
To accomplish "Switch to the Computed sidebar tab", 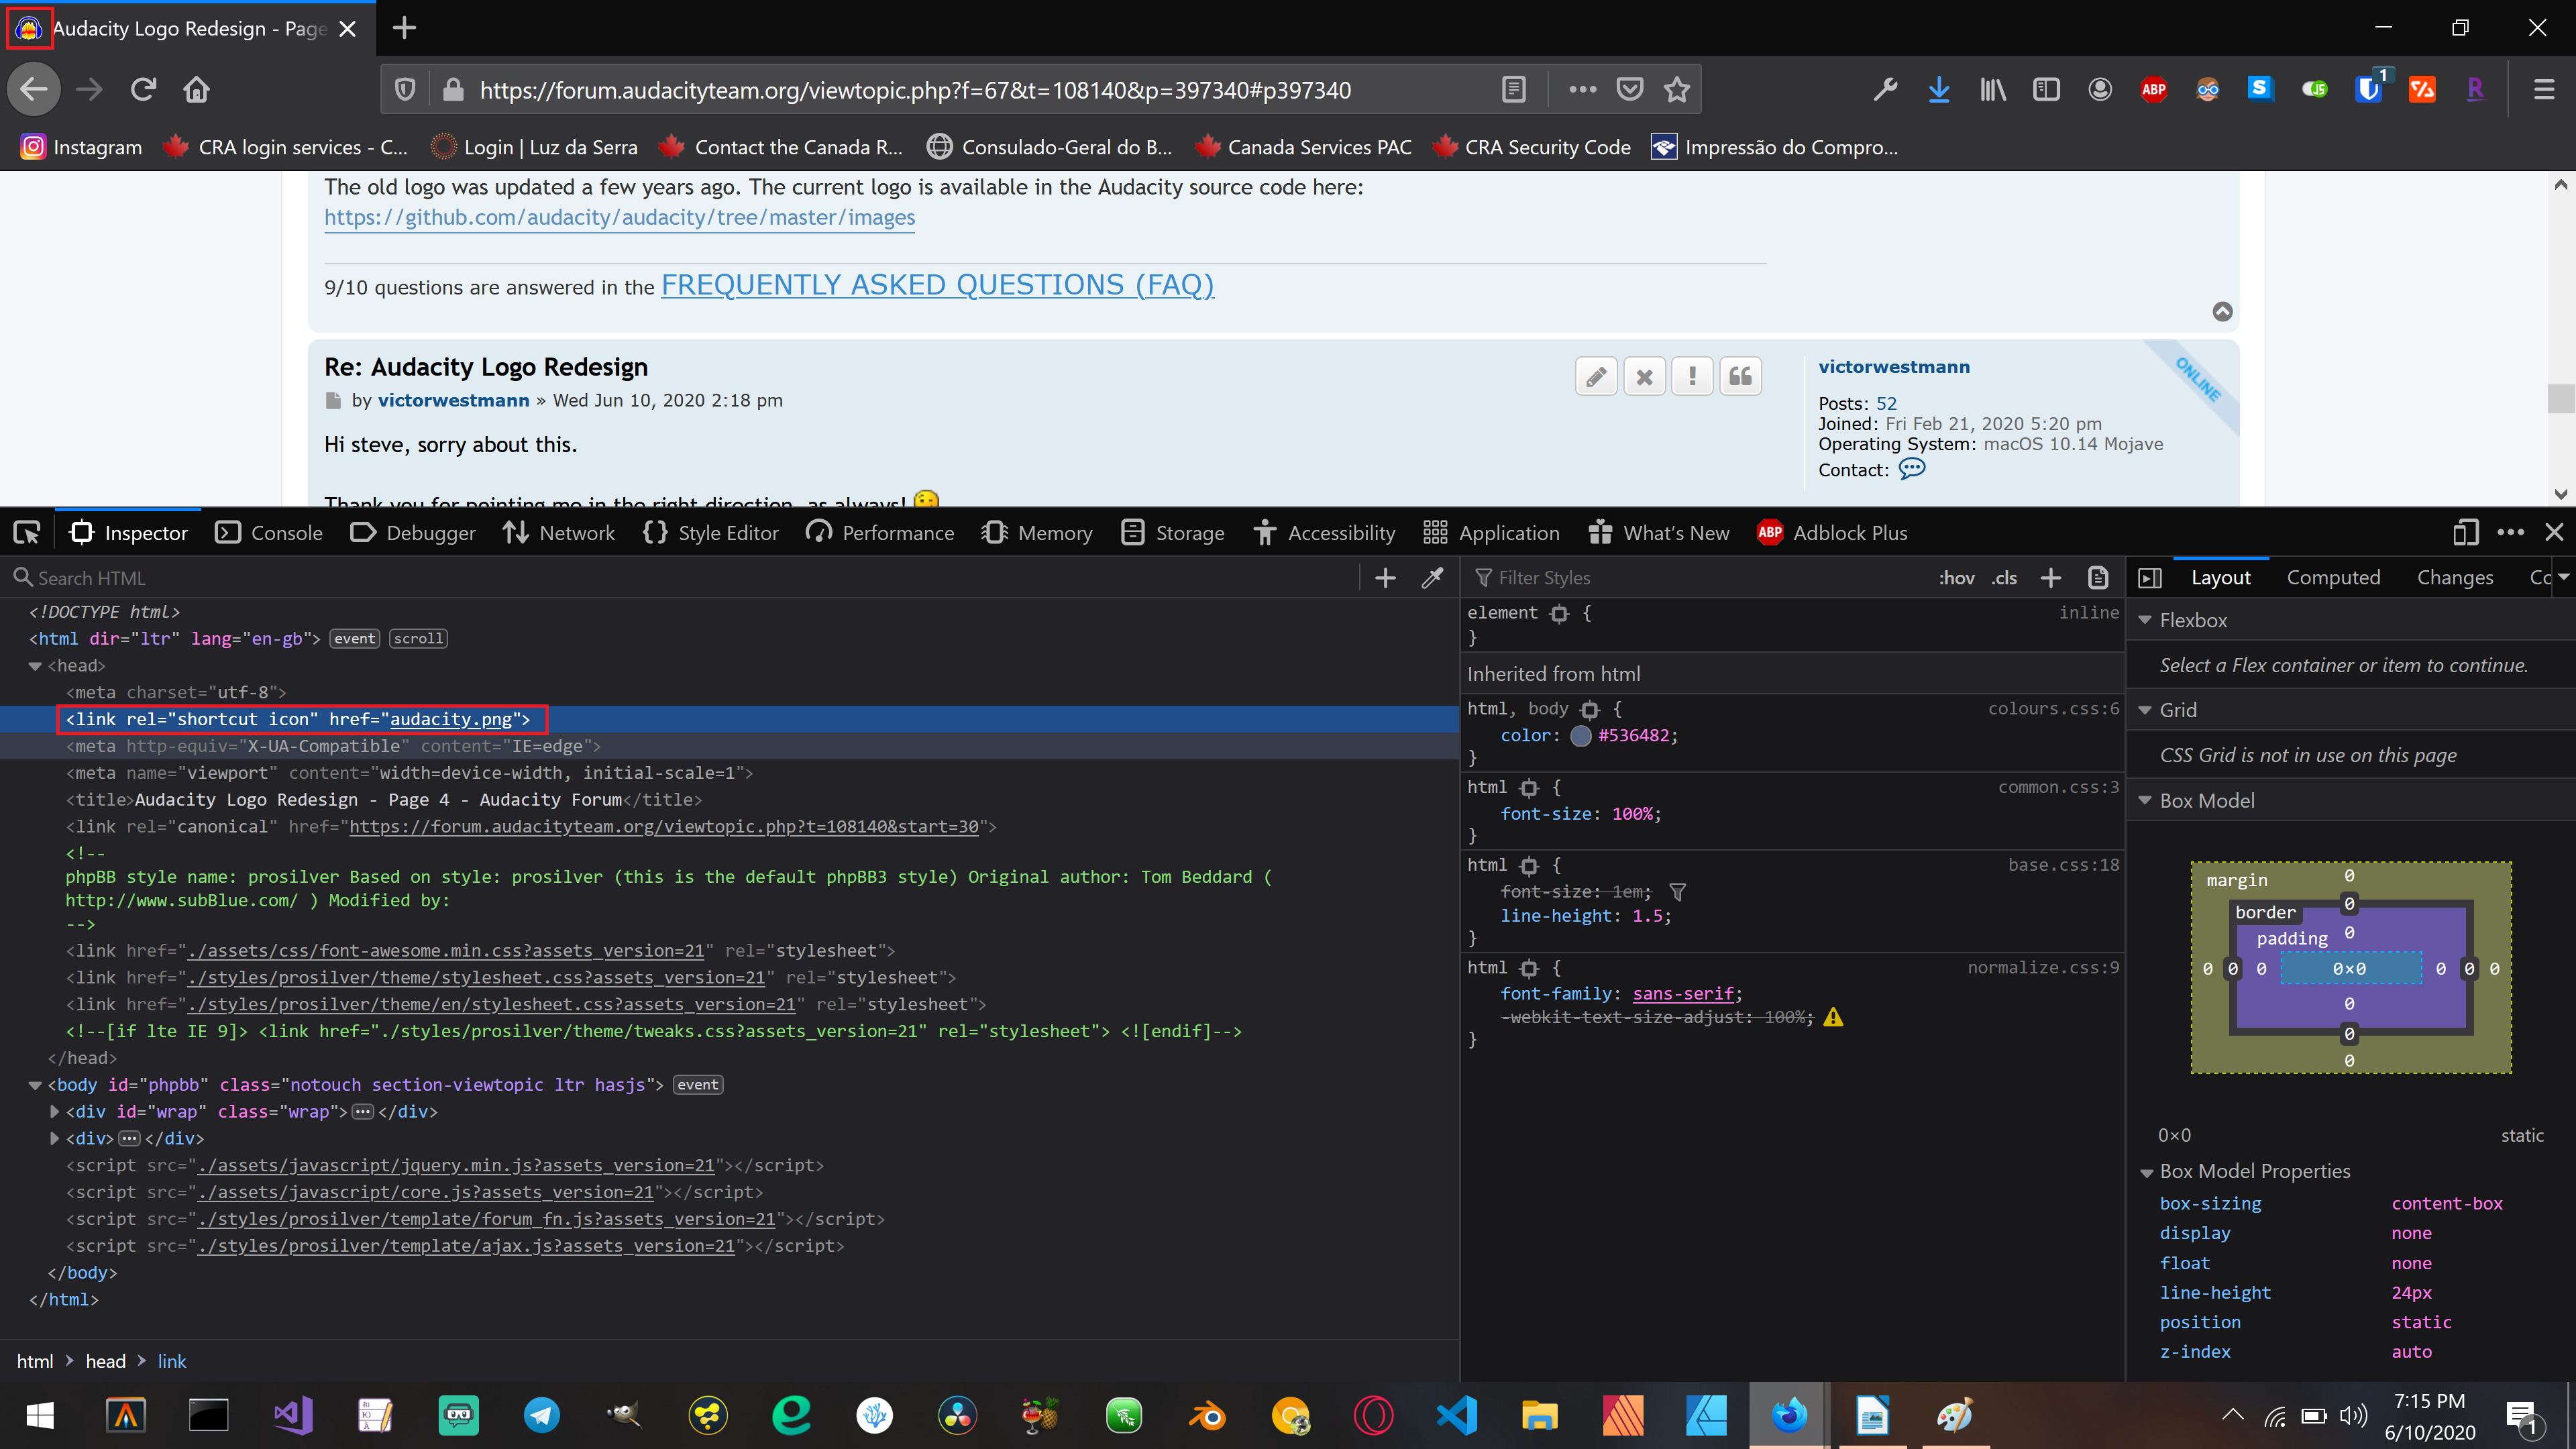I will click(x=2333, y=578).
